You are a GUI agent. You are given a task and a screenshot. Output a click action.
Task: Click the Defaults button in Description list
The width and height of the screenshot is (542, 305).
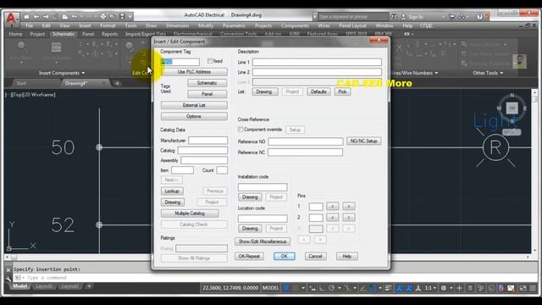[318, 91]
